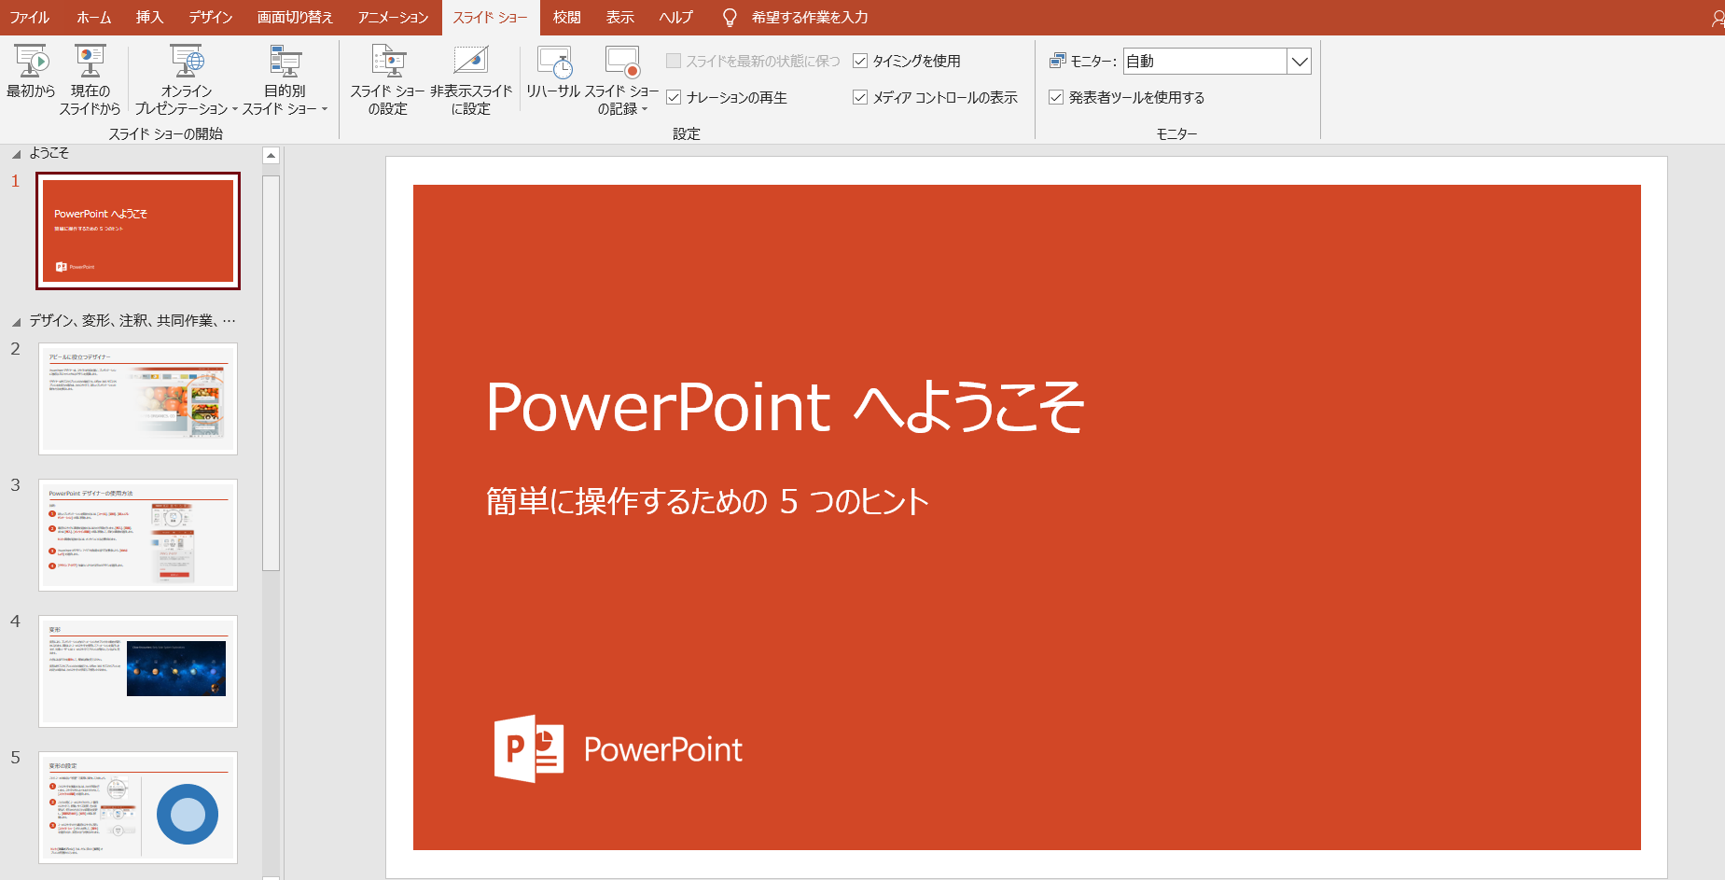Toggle Play Narrations (ナレーションの再生) checkbox
The height and width of the screenshot is (880, 1725).
[674, 98]
